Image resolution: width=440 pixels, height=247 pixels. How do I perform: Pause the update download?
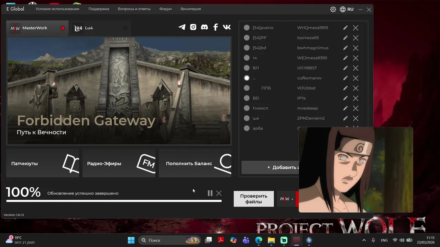coord(210,193)
